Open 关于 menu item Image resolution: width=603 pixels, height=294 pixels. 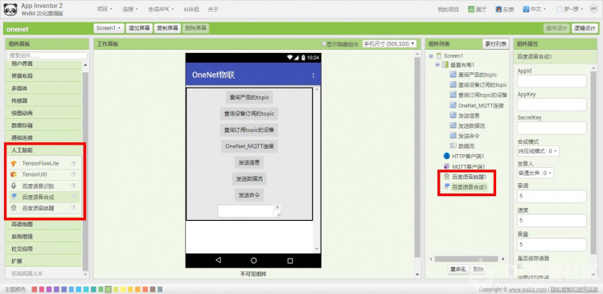coord(213,9)
